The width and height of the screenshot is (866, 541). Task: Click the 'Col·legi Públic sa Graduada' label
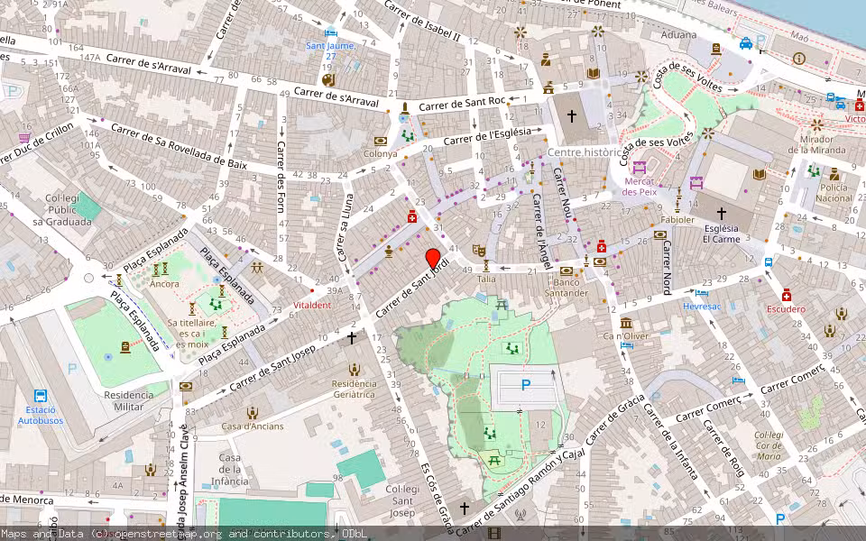(62, 210)
